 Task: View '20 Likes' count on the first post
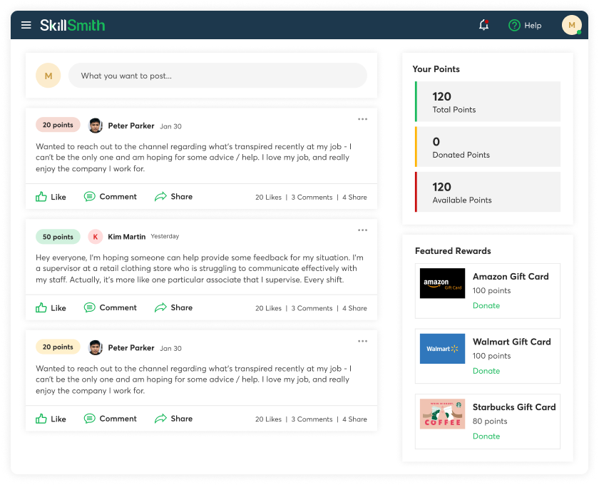pos(268,198)
